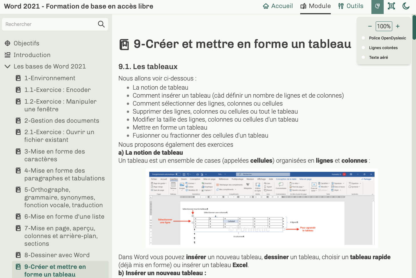Click the bookmark icon beside 1-Environnement

click(x=18, y=78)
